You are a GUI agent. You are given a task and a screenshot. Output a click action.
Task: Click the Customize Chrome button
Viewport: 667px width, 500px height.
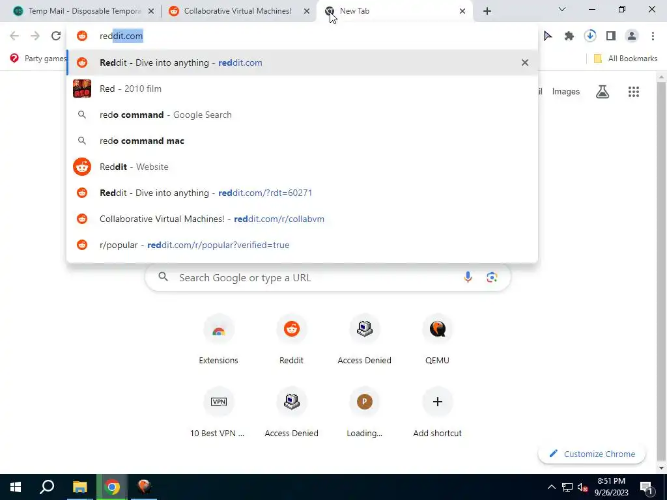[x=591, y=454]
